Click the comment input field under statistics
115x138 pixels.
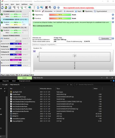click(72, 45)
